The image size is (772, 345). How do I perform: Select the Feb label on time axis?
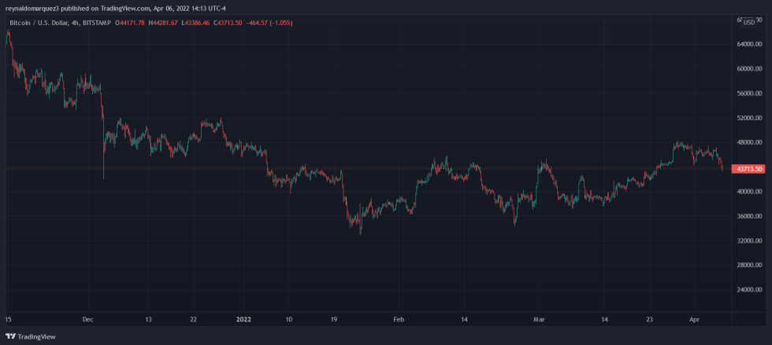tap(398, 320)
